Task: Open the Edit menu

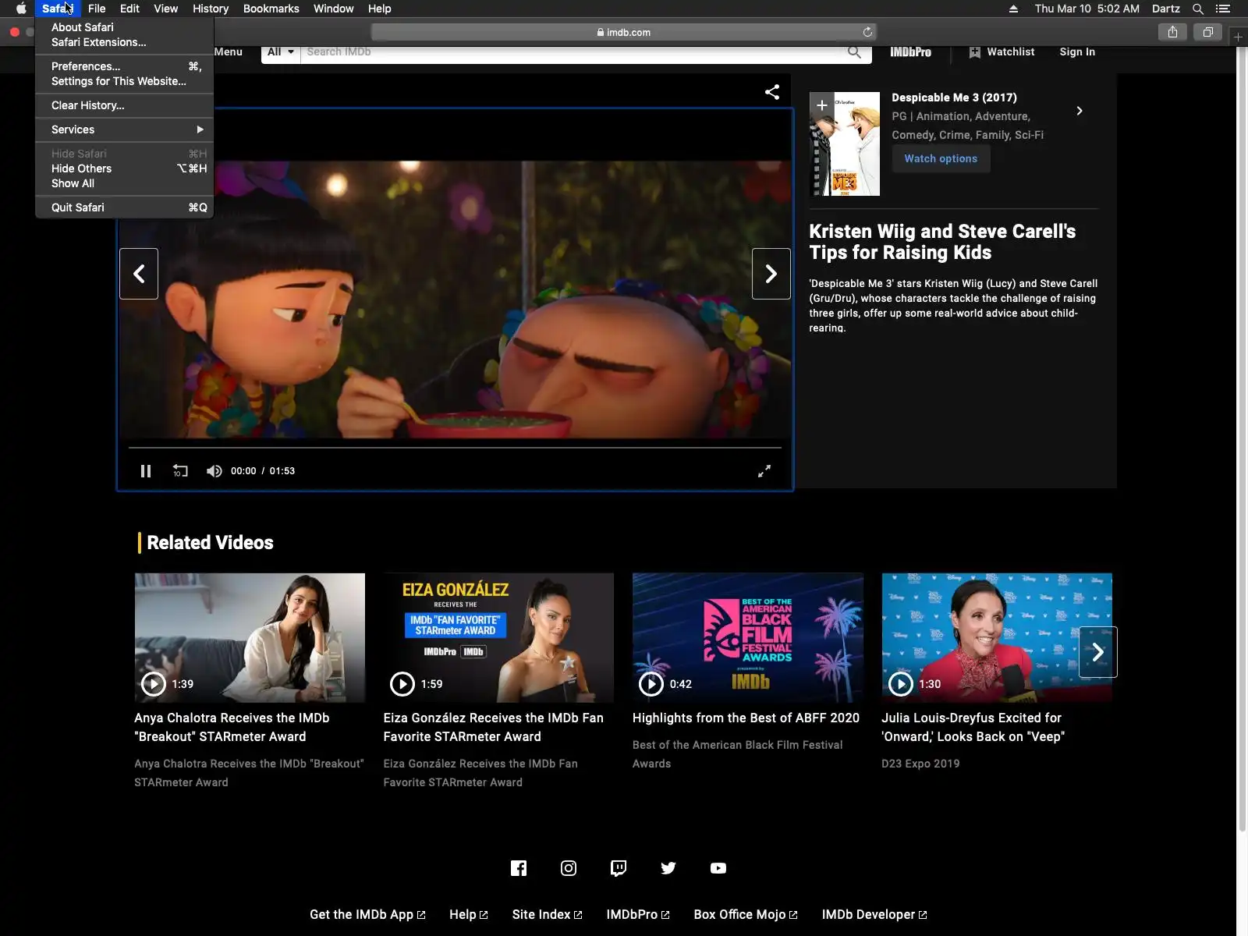Action: (x=129, y=9)
